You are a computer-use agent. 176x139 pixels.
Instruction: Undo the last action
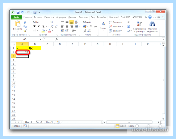[x=22, y=12]
